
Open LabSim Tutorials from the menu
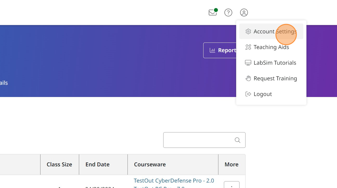pos(275,62)
